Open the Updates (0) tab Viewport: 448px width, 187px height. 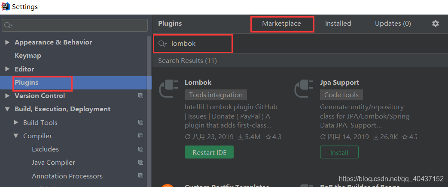coord(393,24)
